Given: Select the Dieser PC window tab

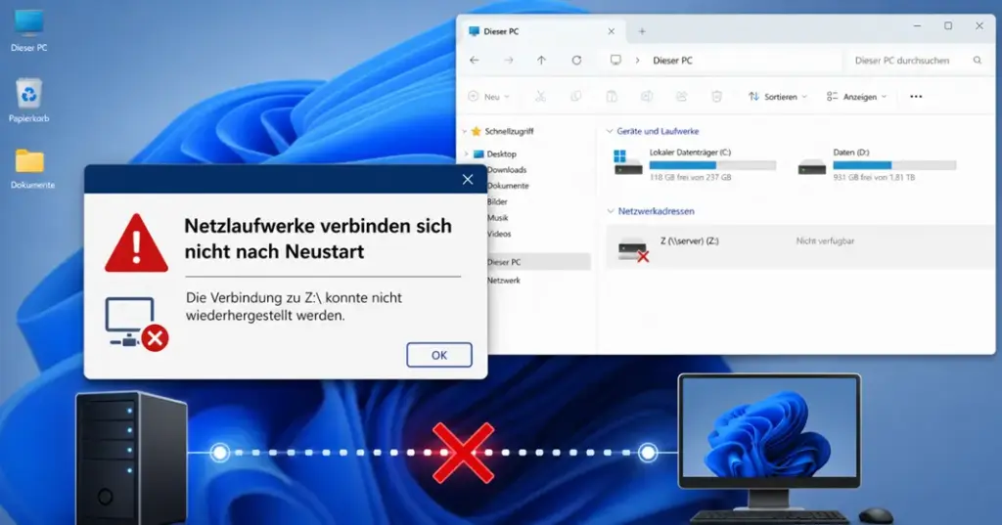Looking at the screenshot, I should click(x=542, y=31).
